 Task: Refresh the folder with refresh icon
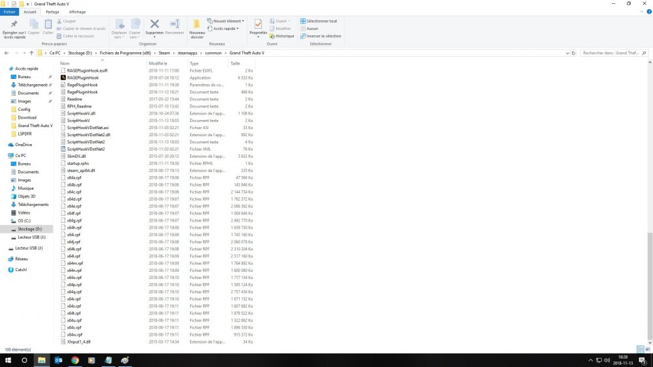pos(573,53)
